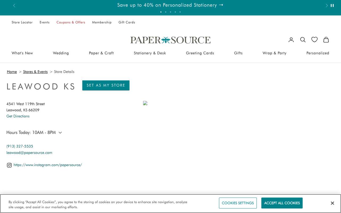Click the Leawood, KS 66209 line
Viewport: 341px width, 213px height.
click(23, 110)
